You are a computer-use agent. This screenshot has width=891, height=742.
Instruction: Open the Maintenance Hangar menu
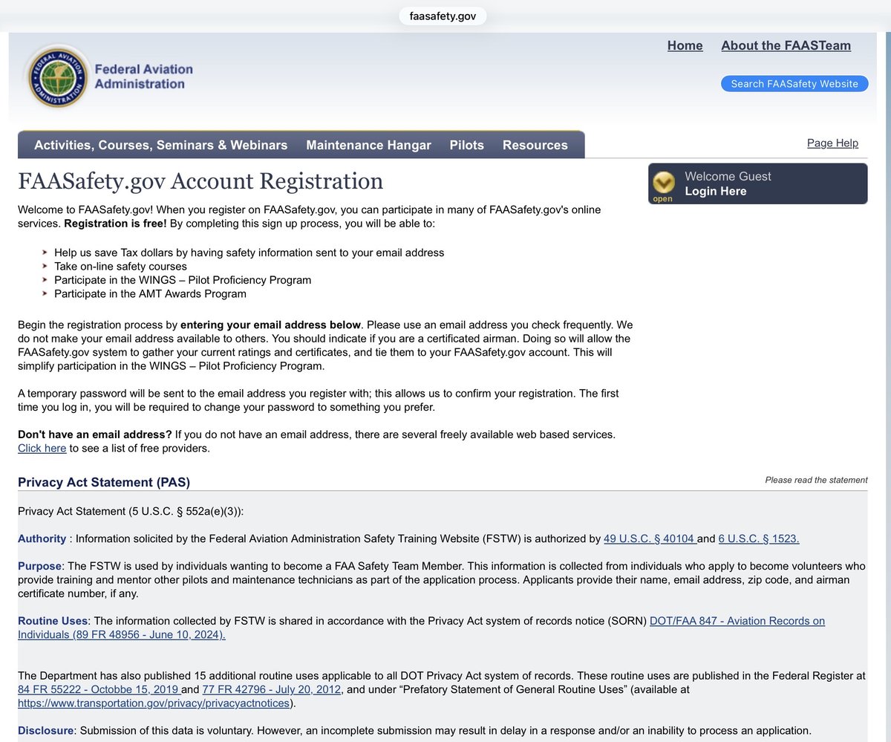click(x=368, y=145)
